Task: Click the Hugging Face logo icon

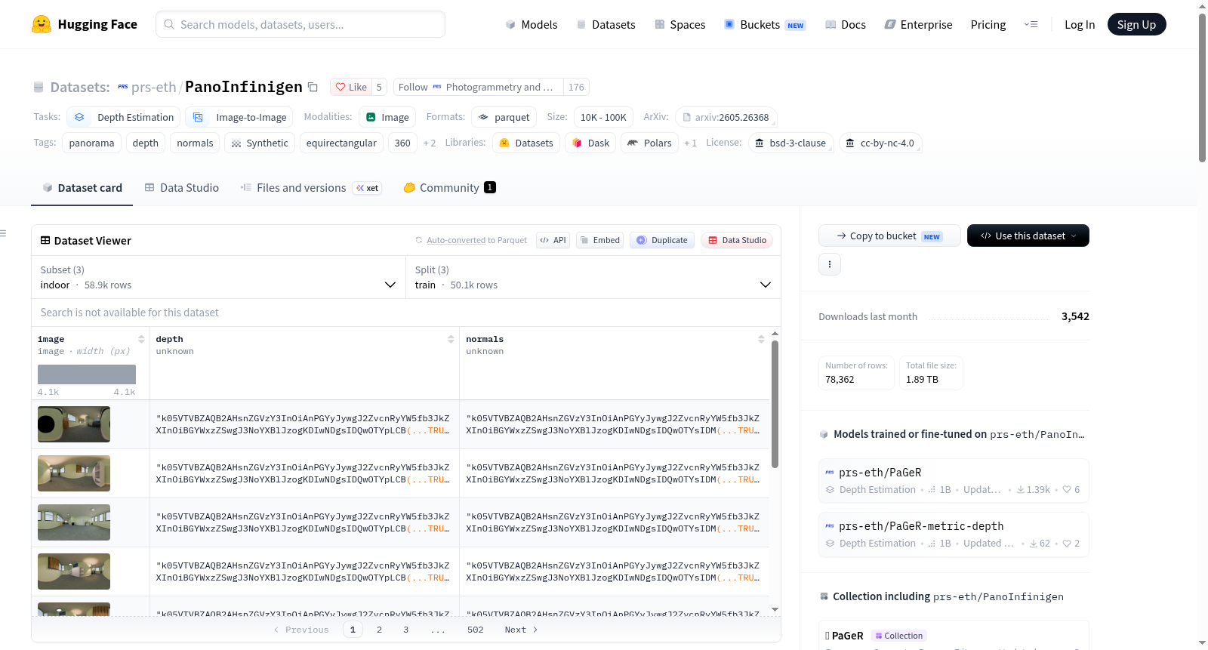Action: coord(42,24)
